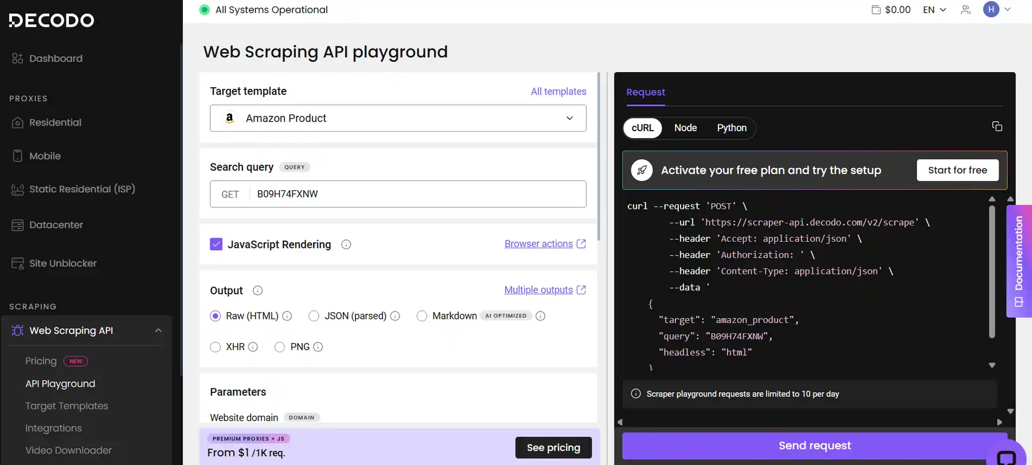
Task: Open Video Downloader submenu item
Action: coord(68,451)
